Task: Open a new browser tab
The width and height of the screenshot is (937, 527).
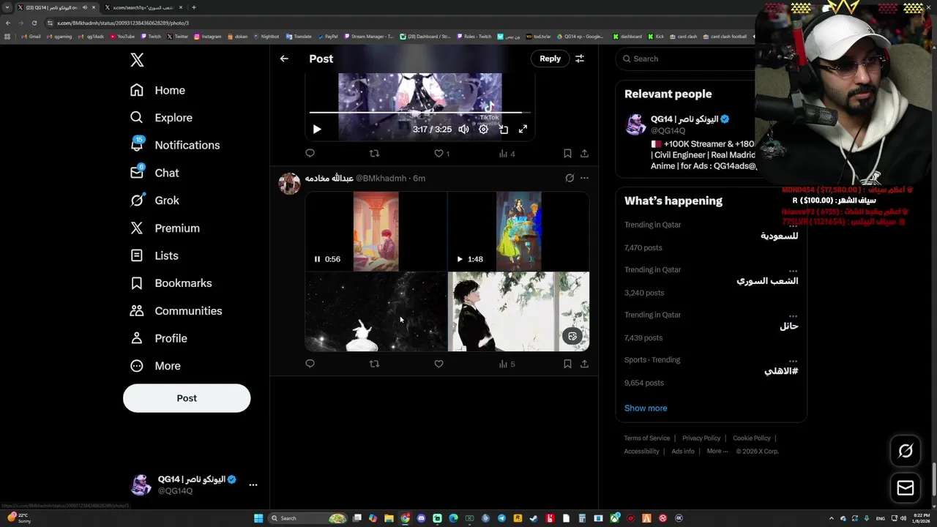Action: 193,7
